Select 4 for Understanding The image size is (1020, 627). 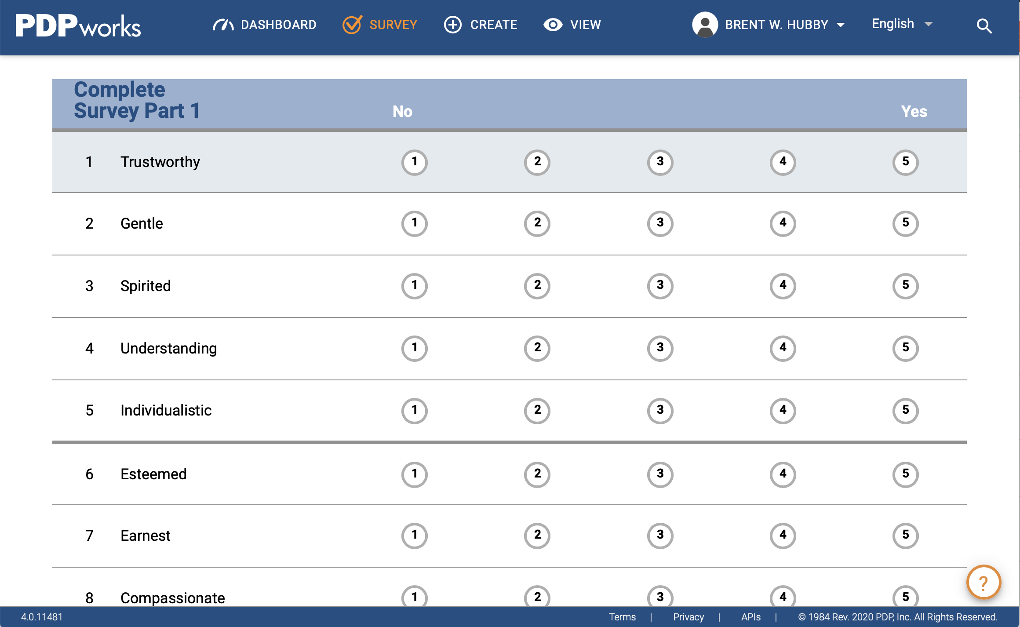[x=783, y=348]
